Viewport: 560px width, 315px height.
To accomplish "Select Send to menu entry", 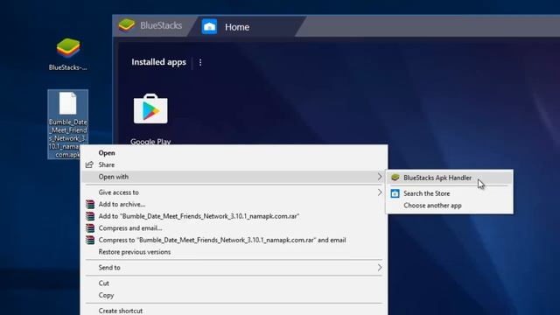I will (234, 268).
